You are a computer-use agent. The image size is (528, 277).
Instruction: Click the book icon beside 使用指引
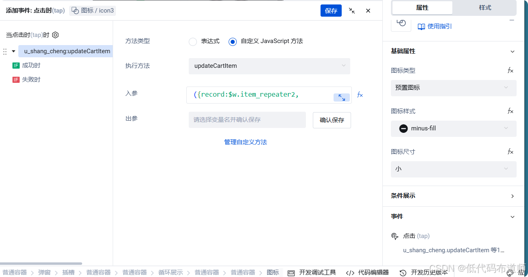pyautogui.click(x=421, y=26)
